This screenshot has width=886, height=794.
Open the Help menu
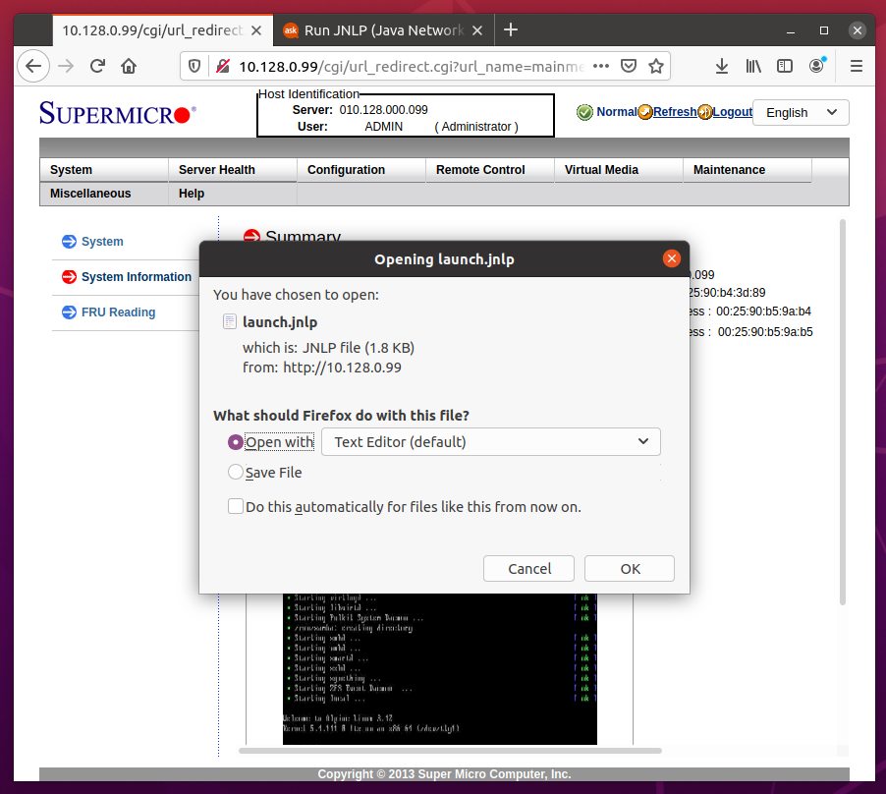[x=233, y=194]
